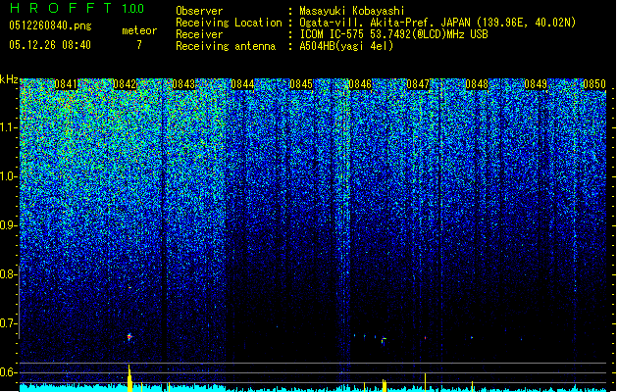This screenshot has width=617, height=392.
Task: Click the A504HB(yagi 4el) antenna text
Action: pos(346,46)
